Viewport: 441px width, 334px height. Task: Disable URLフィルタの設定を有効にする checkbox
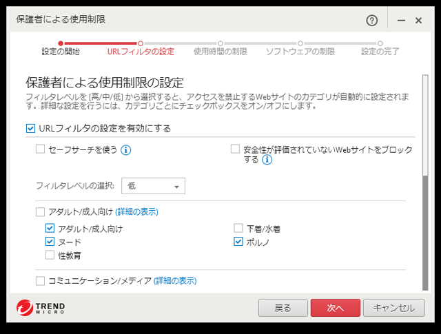pos(30,128)
